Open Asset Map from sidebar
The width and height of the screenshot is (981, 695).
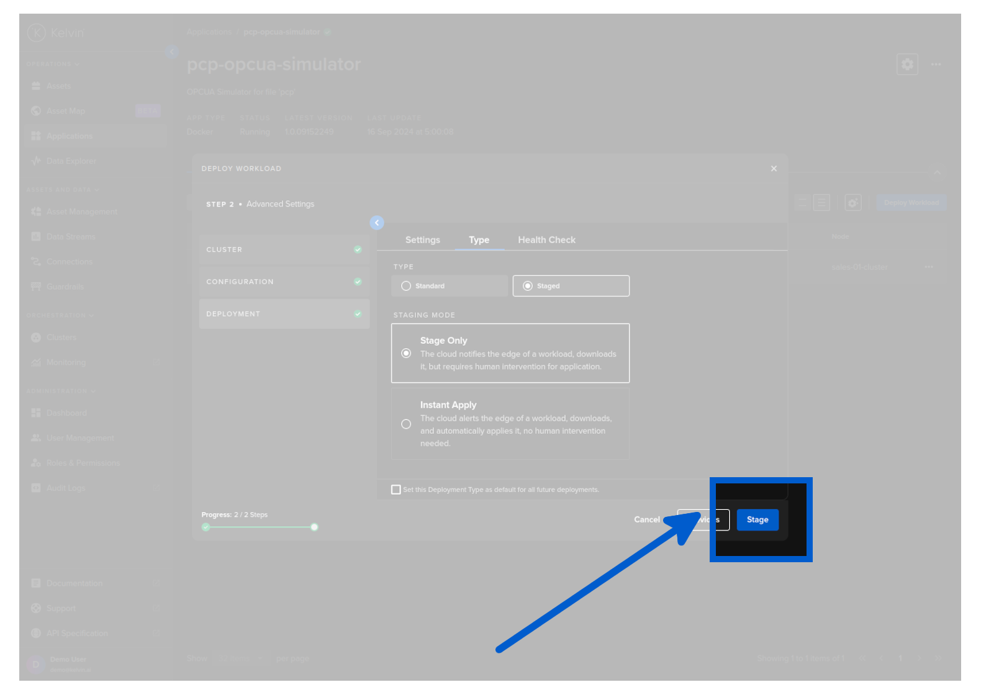(x=66, y=111)
